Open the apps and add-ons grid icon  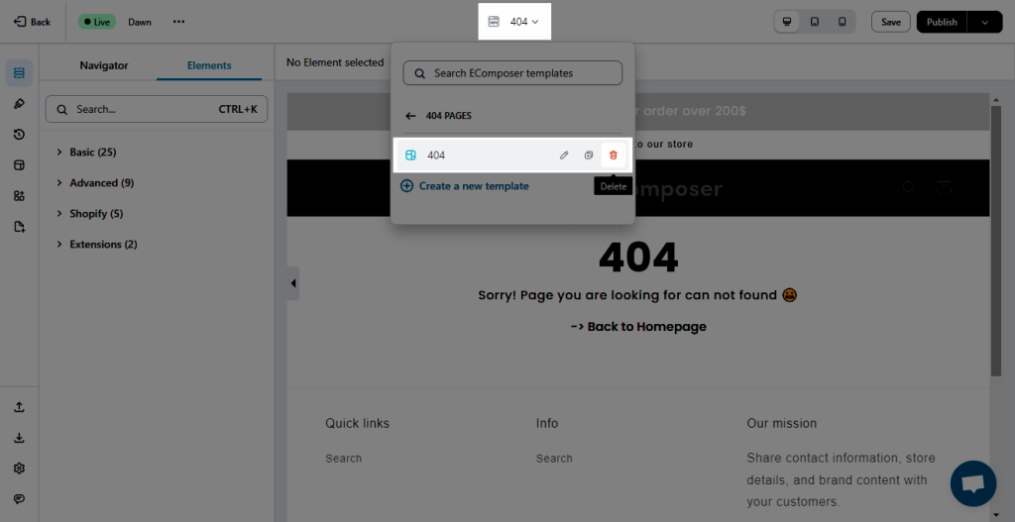pyautogui.click(x=20, y=196)
